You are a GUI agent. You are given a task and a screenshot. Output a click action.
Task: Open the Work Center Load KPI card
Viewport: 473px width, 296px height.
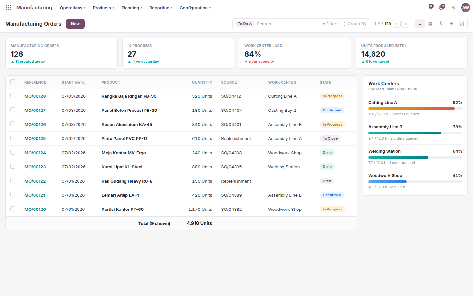tap(295, 53)
